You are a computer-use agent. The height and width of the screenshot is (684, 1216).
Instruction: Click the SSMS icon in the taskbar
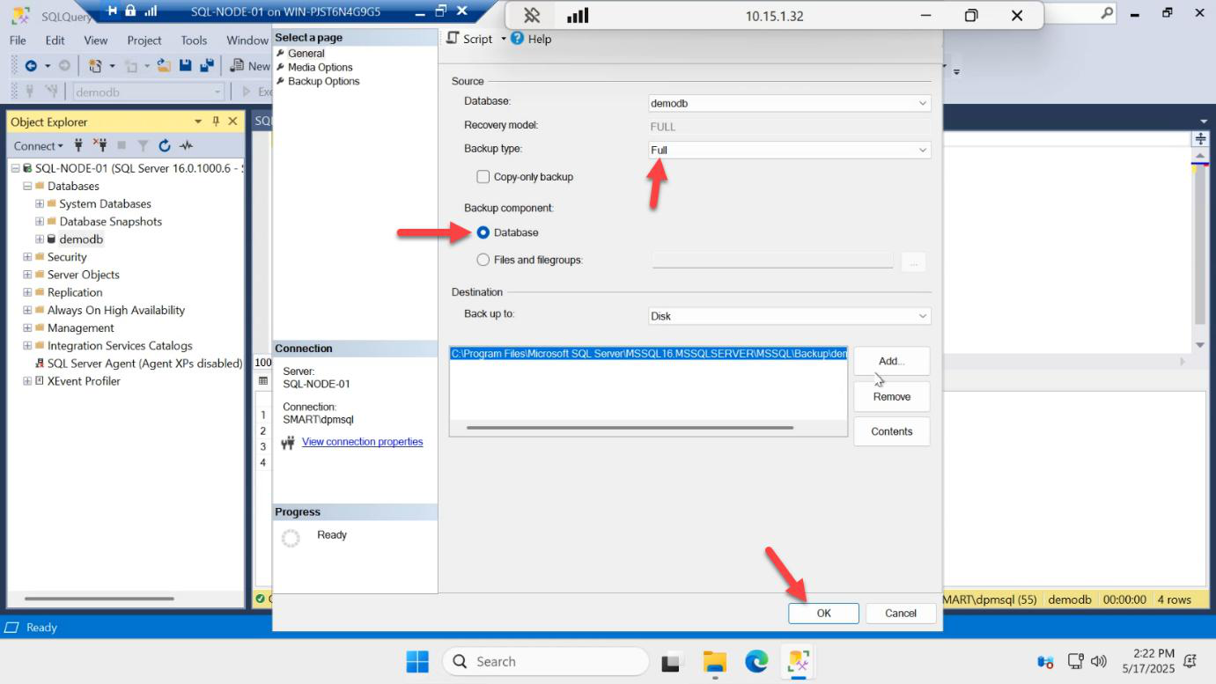(799, 661)
